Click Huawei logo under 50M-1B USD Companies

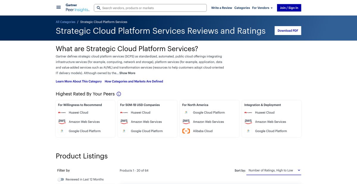[x=124, y=112]
